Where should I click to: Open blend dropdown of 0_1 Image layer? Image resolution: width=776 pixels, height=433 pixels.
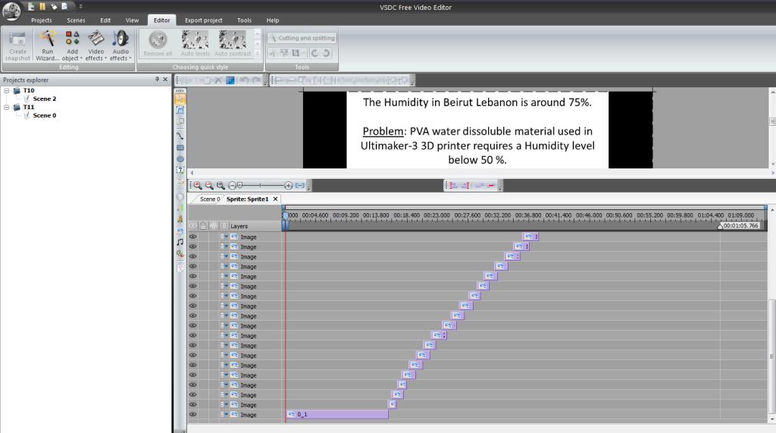[227, 415]
